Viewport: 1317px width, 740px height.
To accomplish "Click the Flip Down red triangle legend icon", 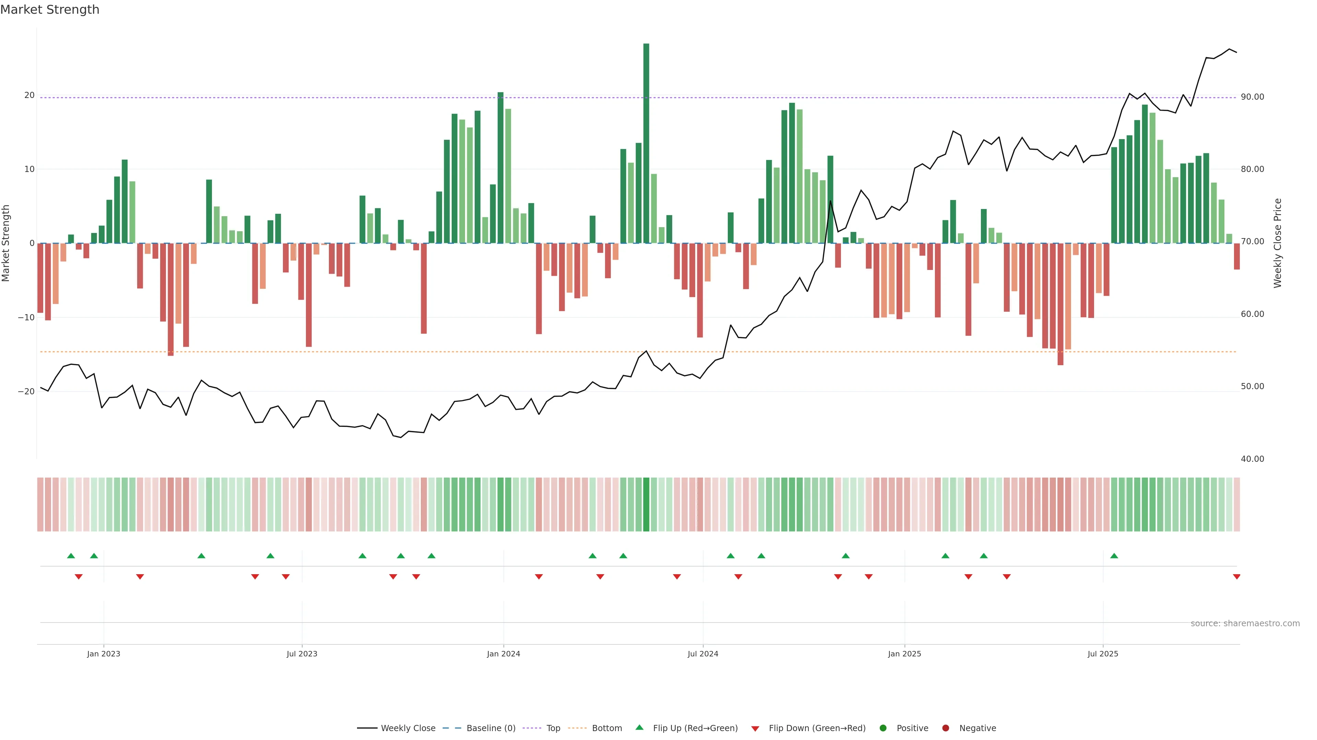I will click(755, 728).
